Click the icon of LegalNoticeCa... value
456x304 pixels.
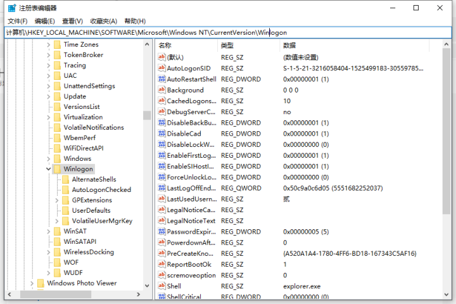click(161, 210)
